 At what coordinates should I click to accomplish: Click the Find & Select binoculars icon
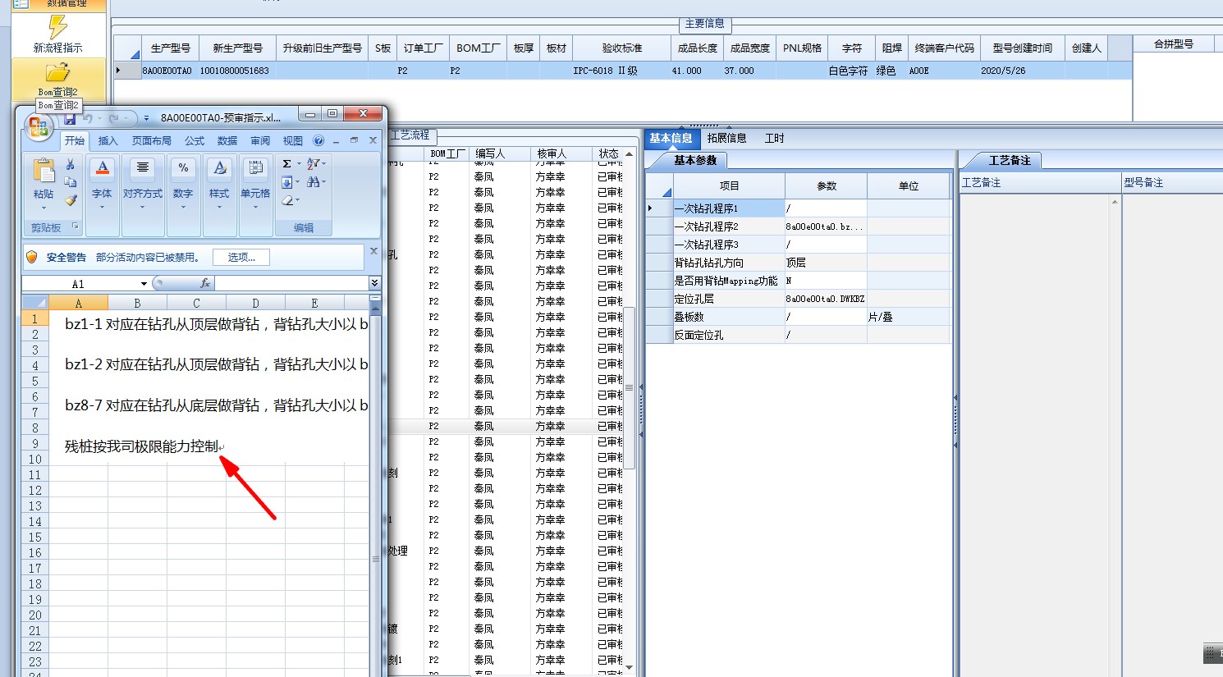coord(313,182)
